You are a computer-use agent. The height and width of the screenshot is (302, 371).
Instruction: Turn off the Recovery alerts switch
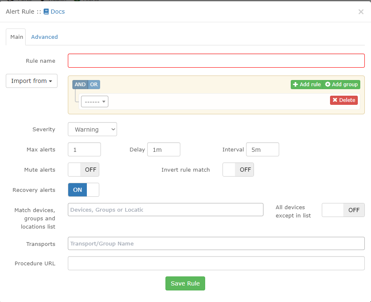pyautogui.click(x=84, y=190)
